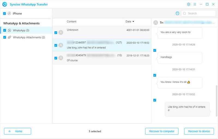Click the Syncios logo icon
The height and width of the screenshot is (139, 218).
pyautogui.click(x=4, y=4)
